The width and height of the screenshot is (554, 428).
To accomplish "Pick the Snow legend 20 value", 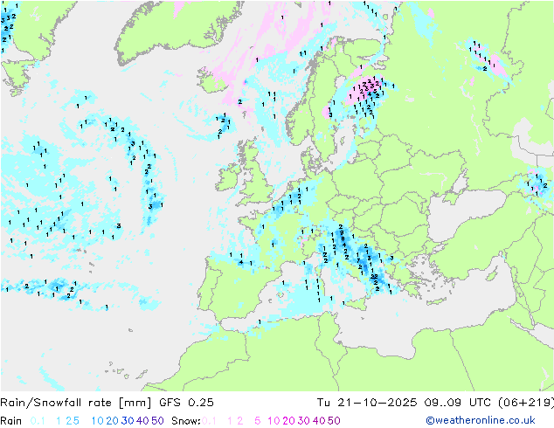I will [288, 421].
